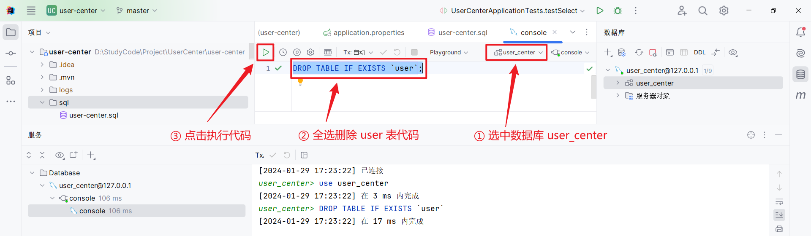Open the Database tool window icon
811x236 pixels.
(800, 75)
